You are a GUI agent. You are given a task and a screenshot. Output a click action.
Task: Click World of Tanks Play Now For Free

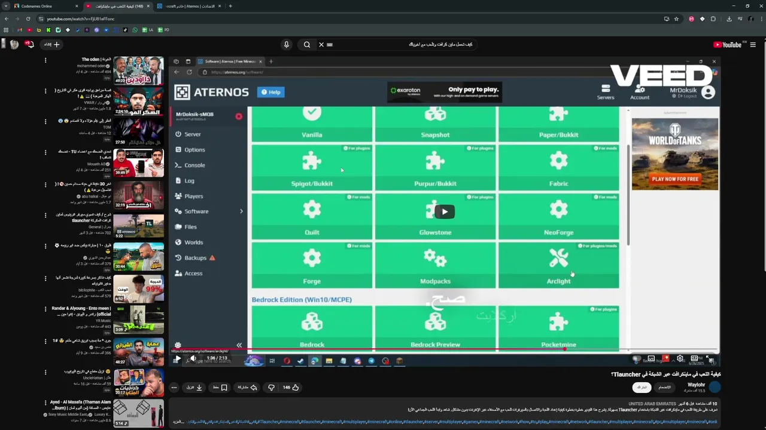pyautogui.click(x=675, y=179)
